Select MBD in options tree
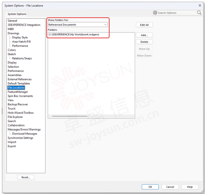 click(x=11, y=29)
